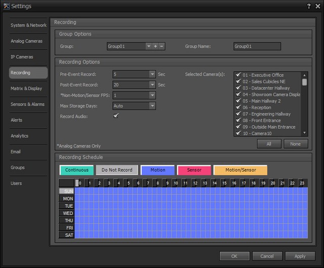This screenshot has height=268, width=324.
Task: Click the Apply button
Action: click(300, 256)
